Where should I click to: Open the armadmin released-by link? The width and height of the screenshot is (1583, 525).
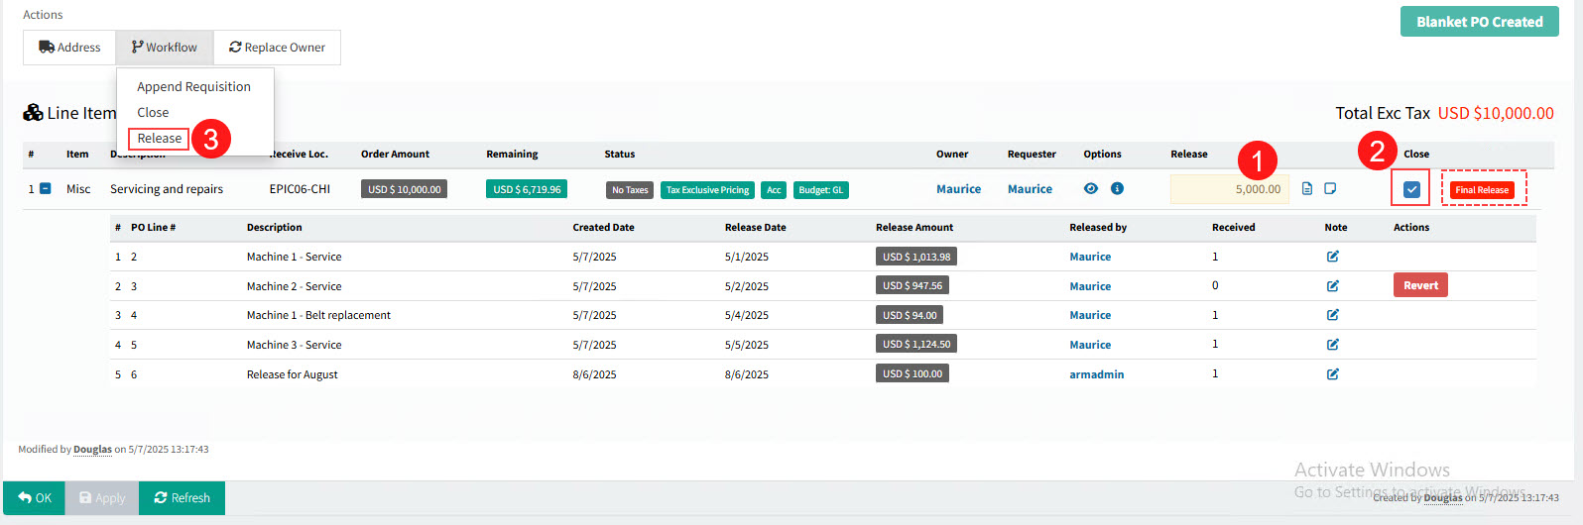(1096, 374)
